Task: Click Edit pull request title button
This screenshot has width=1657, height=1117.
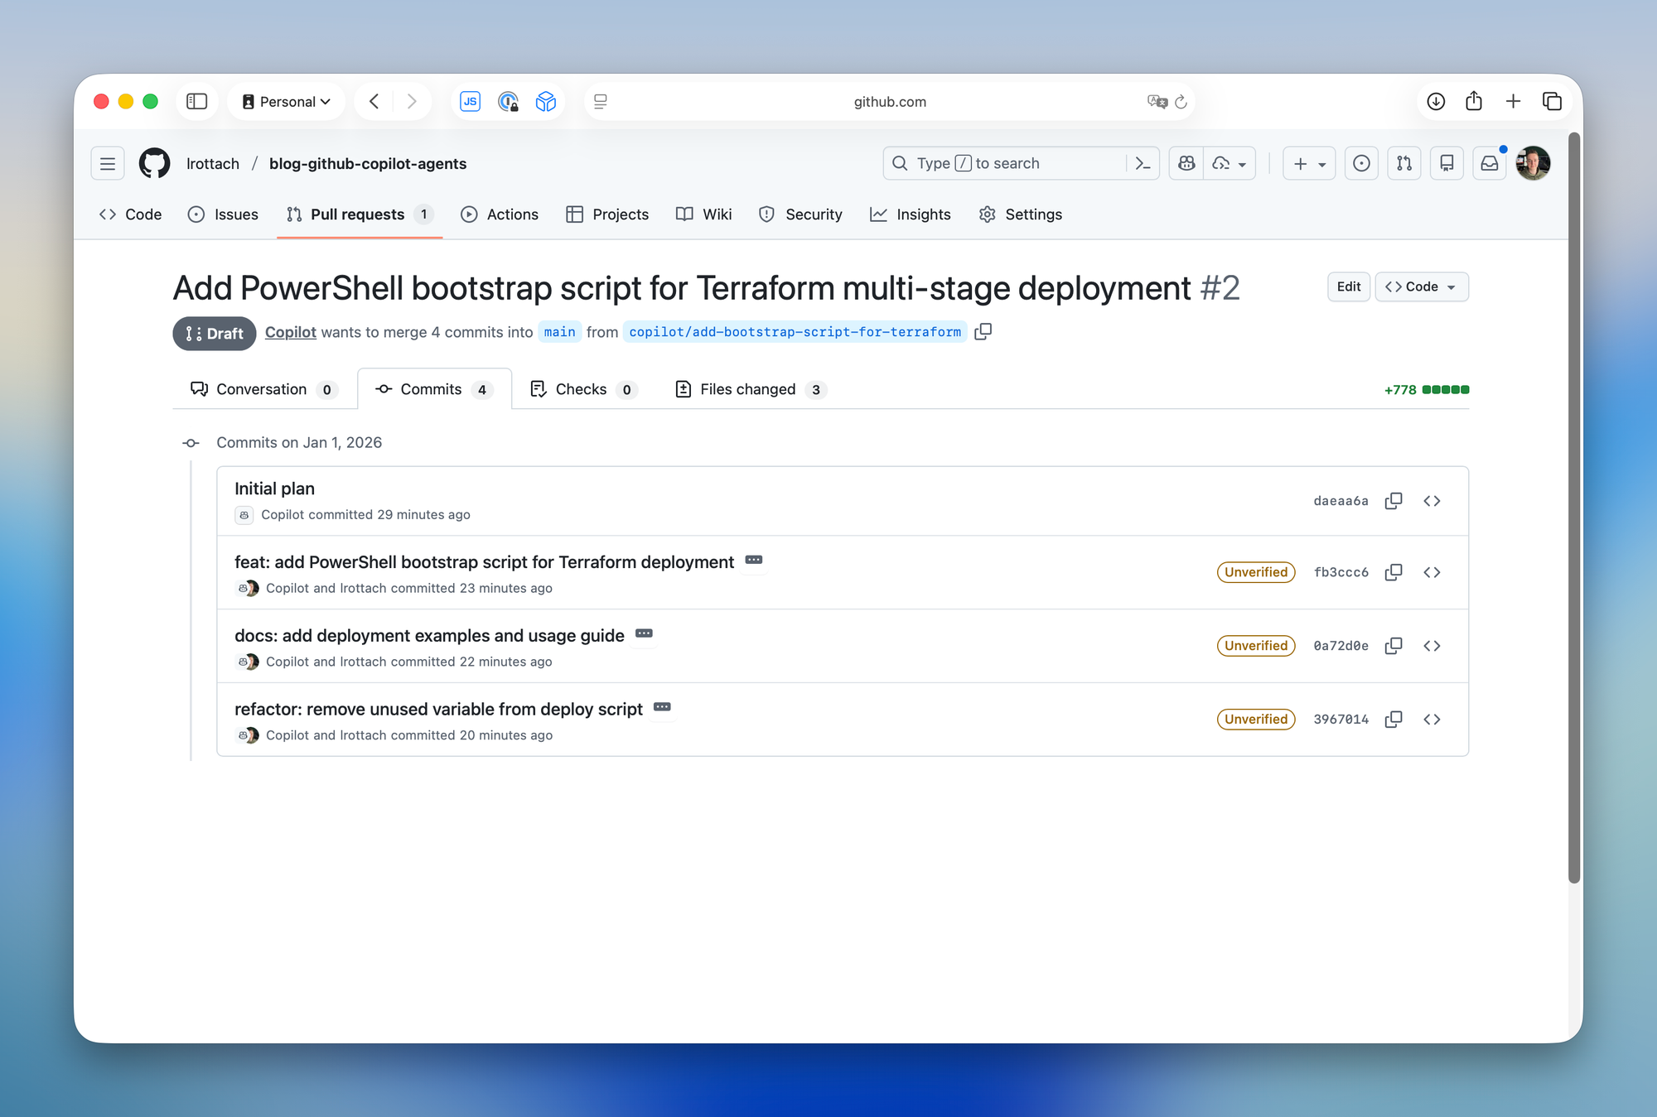Action: pyautogui.click(x=1348, y=286)
